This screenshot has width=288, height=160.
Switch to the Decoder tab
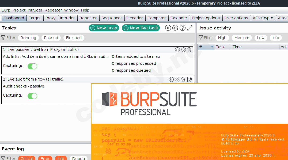click(135, 18)
